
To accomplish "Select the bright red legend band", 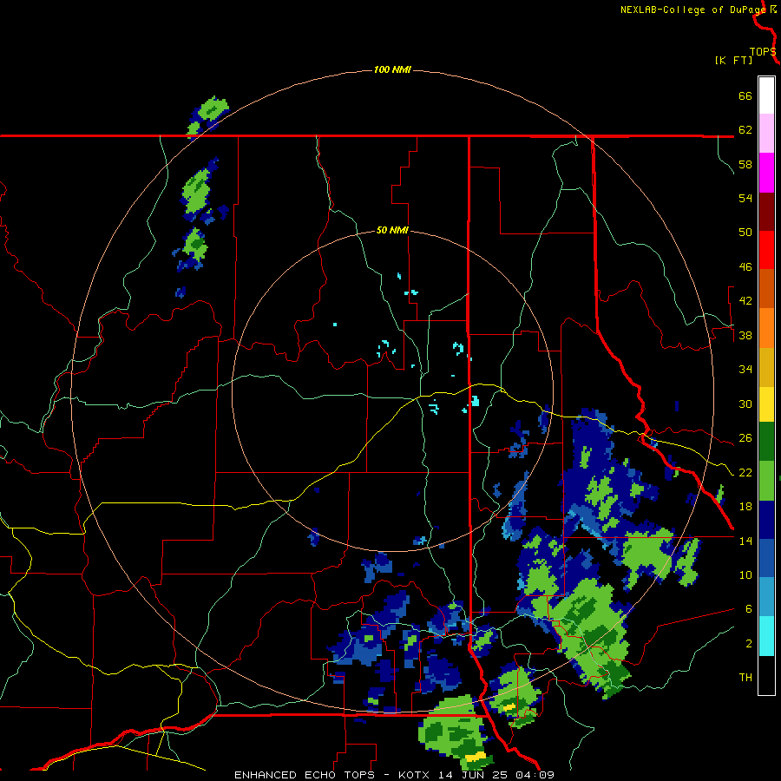I will coord(766,250).
